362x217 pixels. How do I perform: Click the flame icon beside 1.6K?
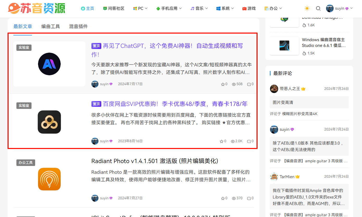(304, 25)
